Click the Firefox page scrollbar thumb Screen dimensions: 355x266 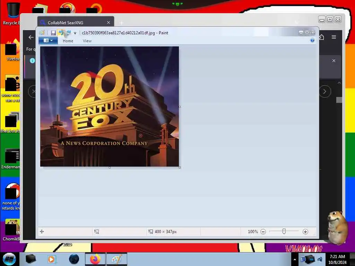(339, 100)
